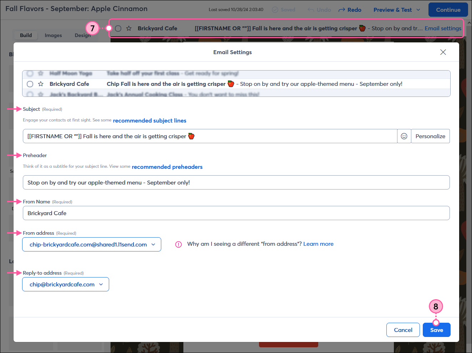Screen dimensions: 472x353
Task: Click the From Name input field
Action: [236, 213]
